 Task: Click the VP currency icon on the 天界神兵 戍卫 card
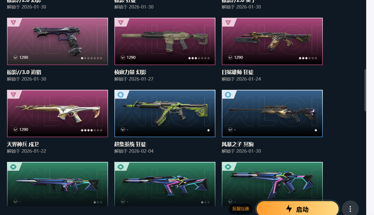click(16, 129)
